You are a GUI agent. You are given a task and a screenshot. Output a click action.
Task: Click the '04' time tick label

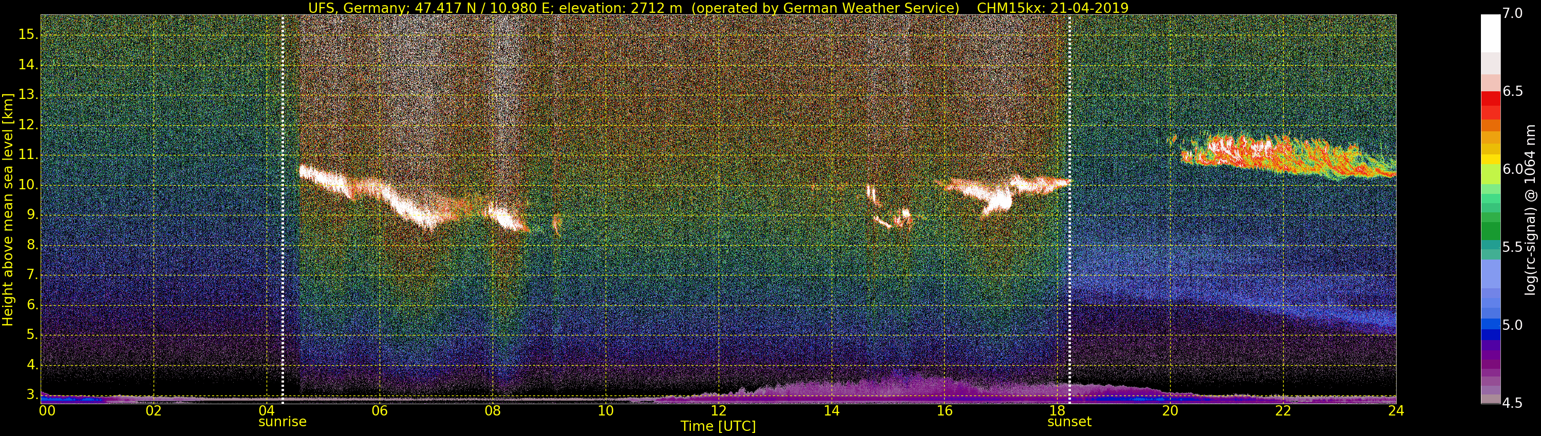point(267,411)
